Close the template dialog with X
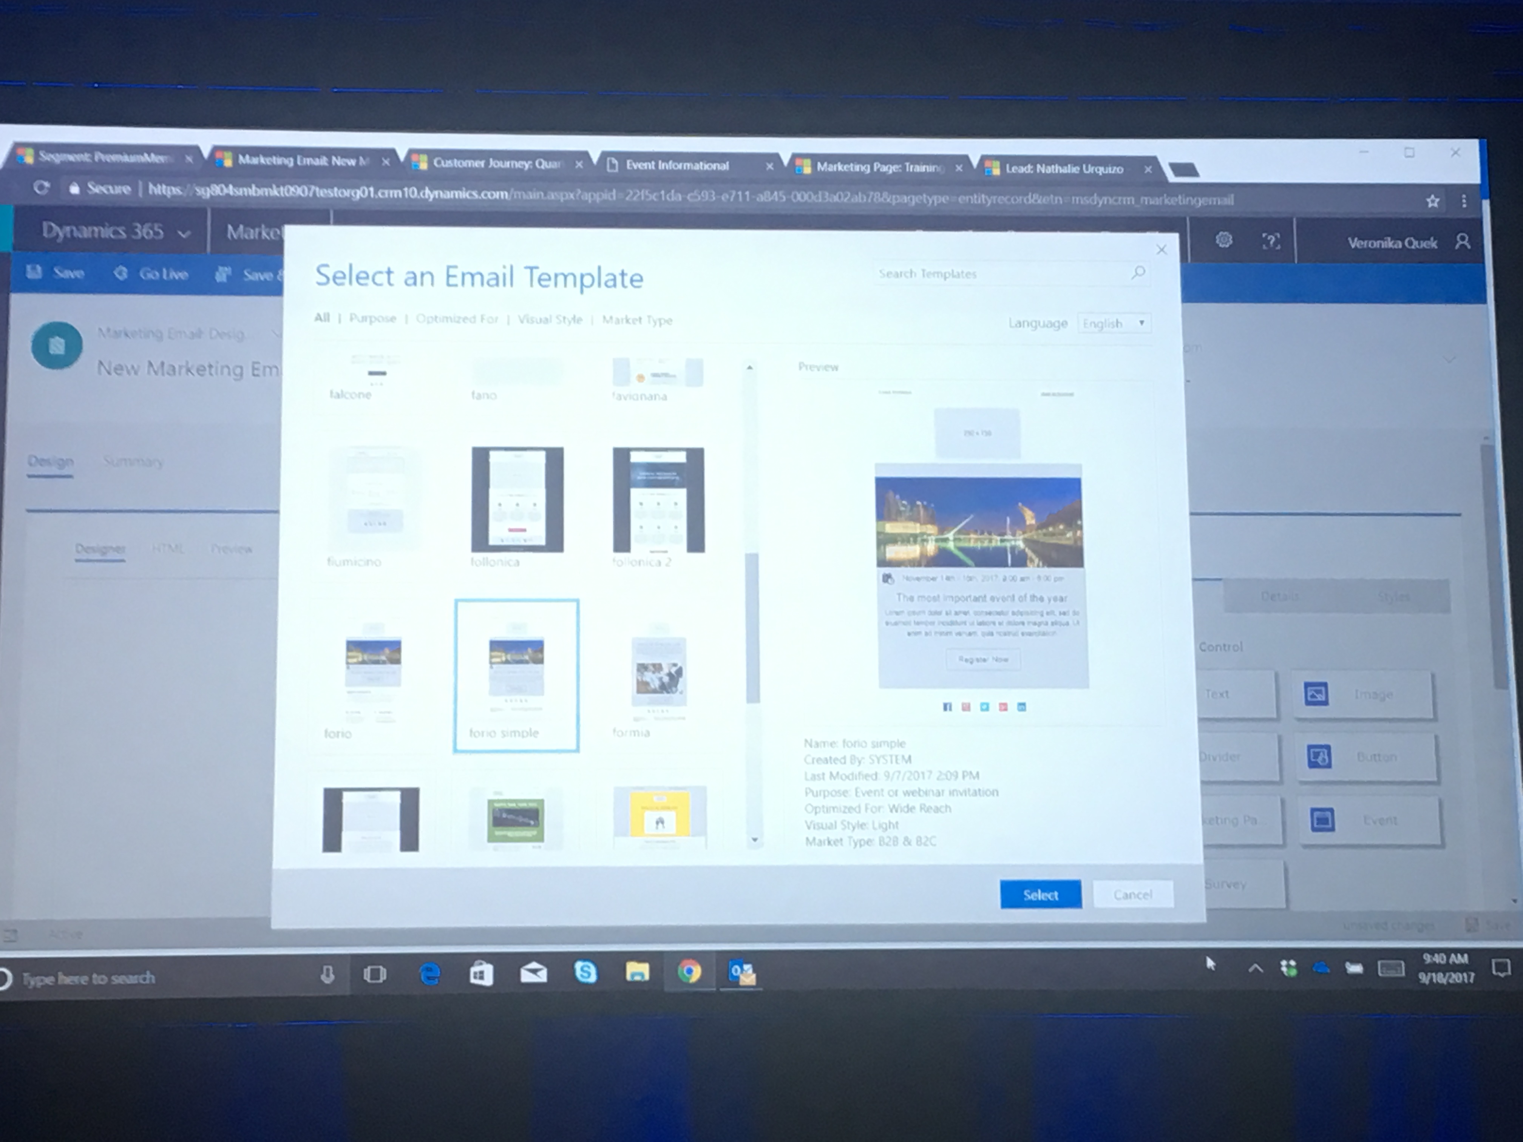1523x1142 pixels. (1162, 249)
